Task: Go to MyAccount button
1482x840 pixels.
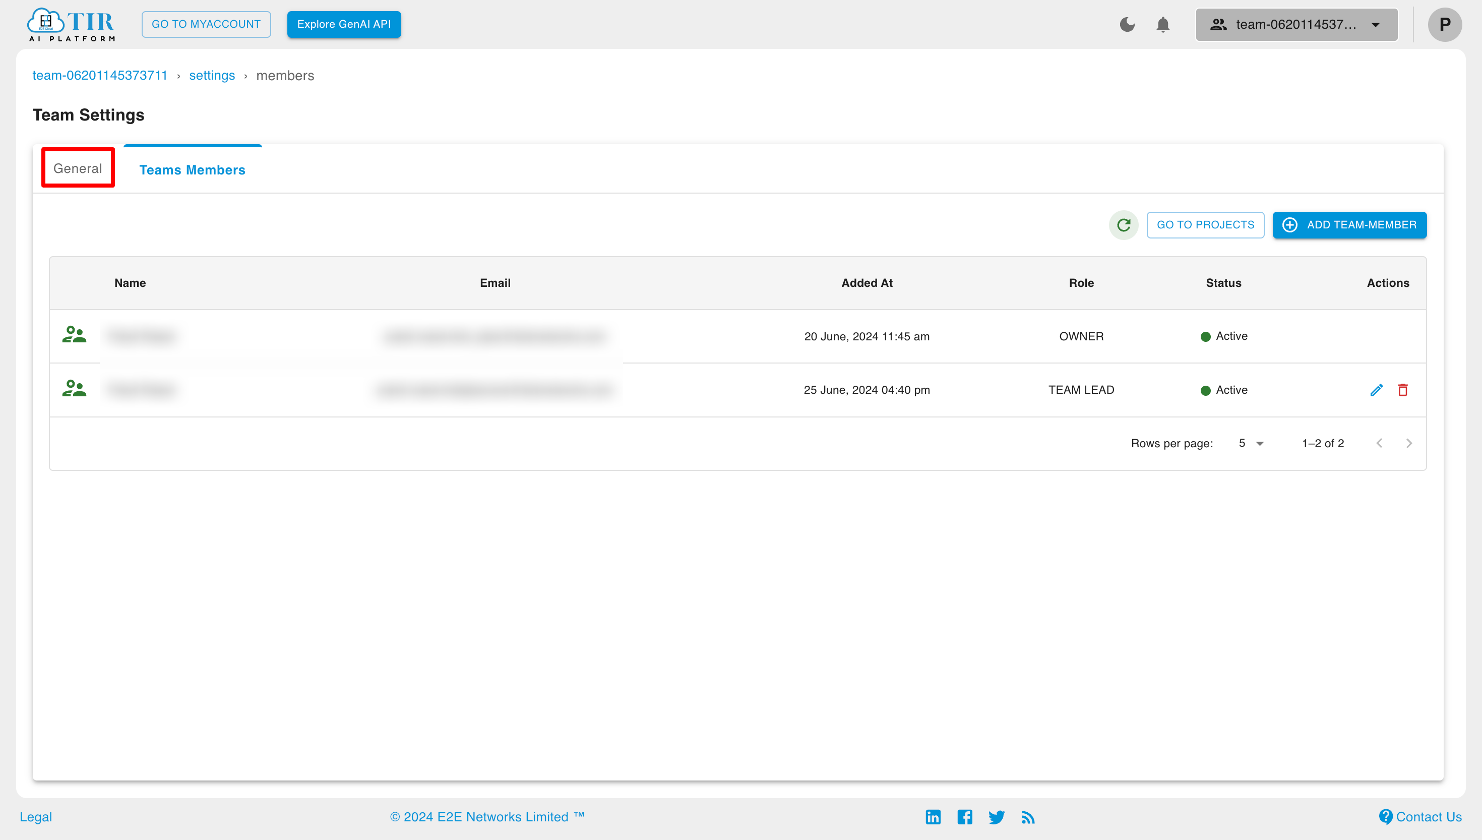Action: tap(206, 24)
